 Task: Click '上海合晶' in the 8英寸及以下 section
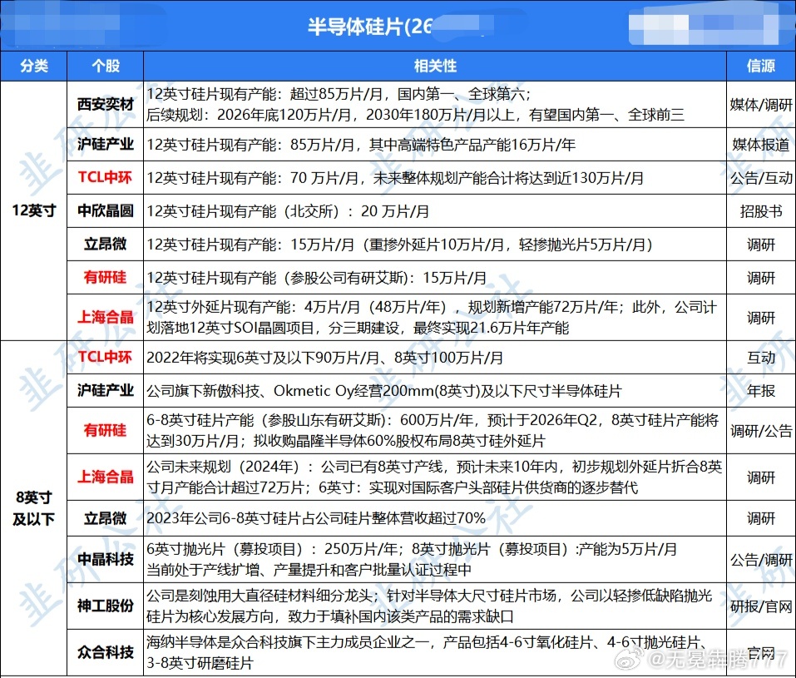point(106,477)
